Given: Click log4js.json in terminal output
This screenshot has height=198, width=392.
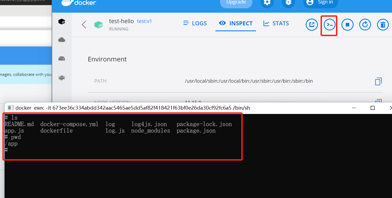Looking at the screenshot, I should [x=149, y=124].
